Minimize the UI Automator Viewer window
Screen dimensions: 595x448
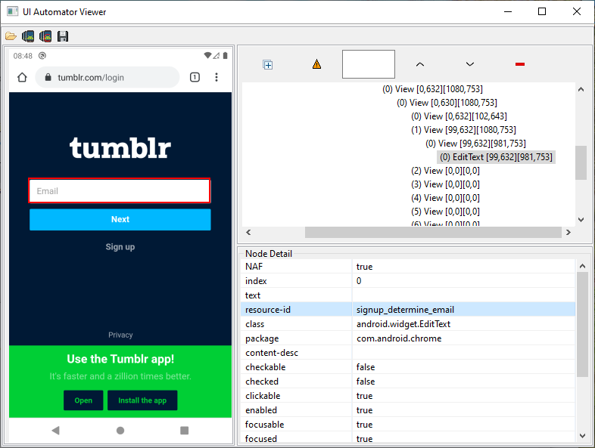click(508, 11)
